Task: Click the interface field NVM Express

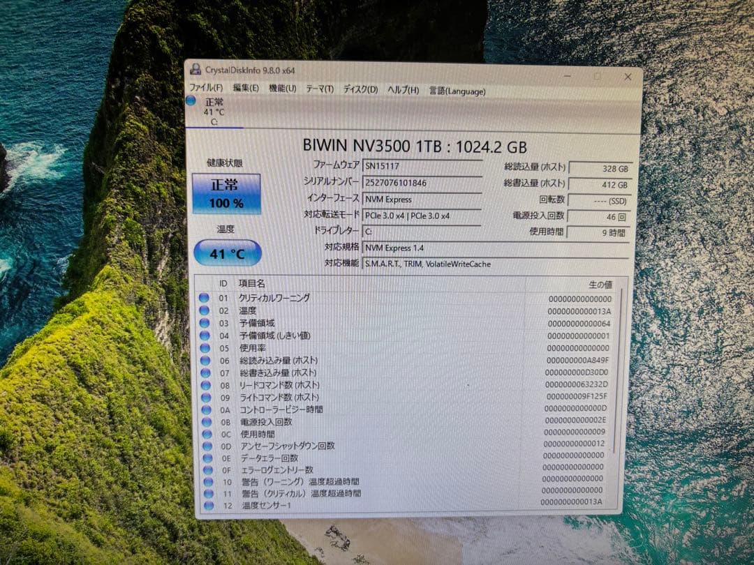Action: [422, 199]
